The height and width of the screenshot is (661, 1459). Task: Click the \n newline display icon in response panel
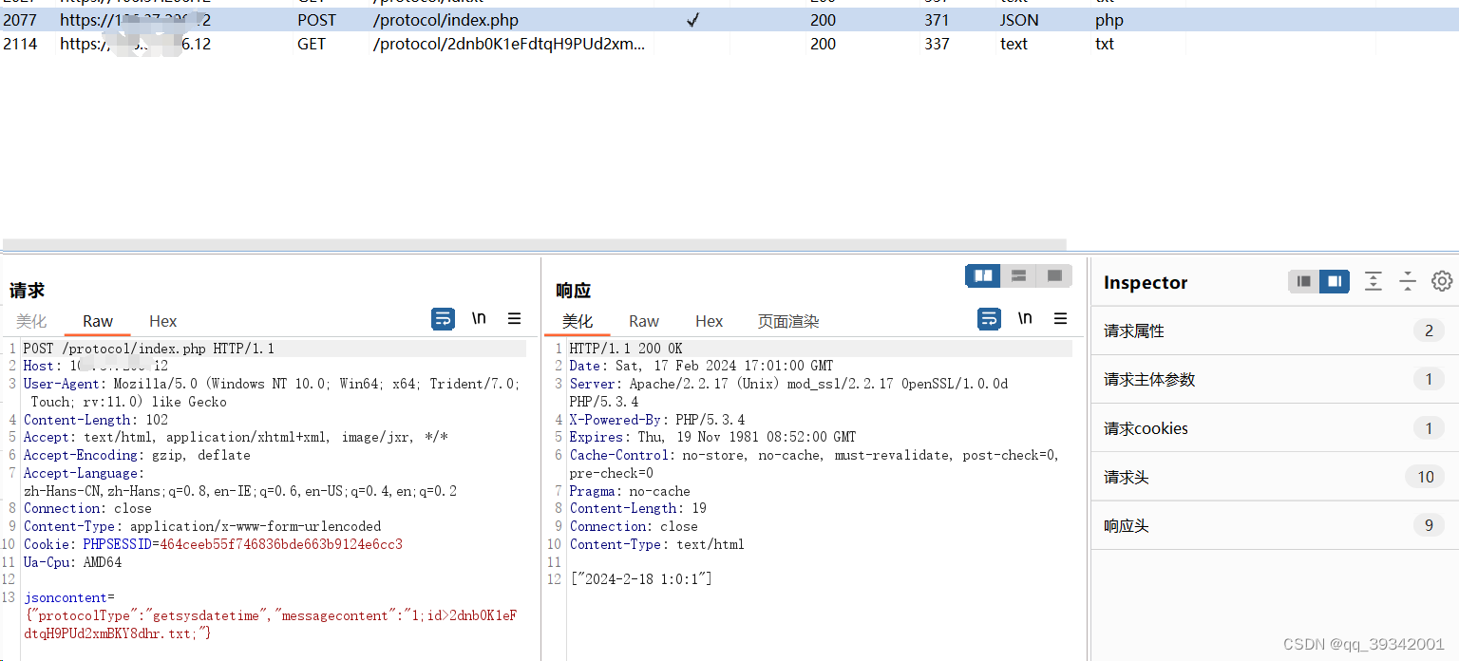[1025, 319]
